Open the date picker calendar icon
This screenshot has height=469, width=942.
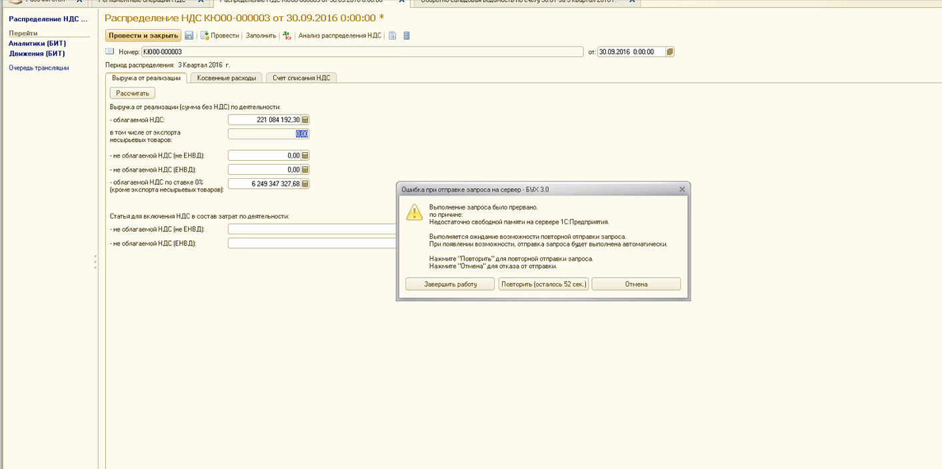point(670,52)
